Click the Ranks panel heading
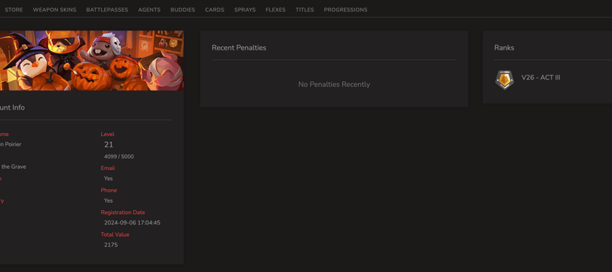 coord(505,48)
